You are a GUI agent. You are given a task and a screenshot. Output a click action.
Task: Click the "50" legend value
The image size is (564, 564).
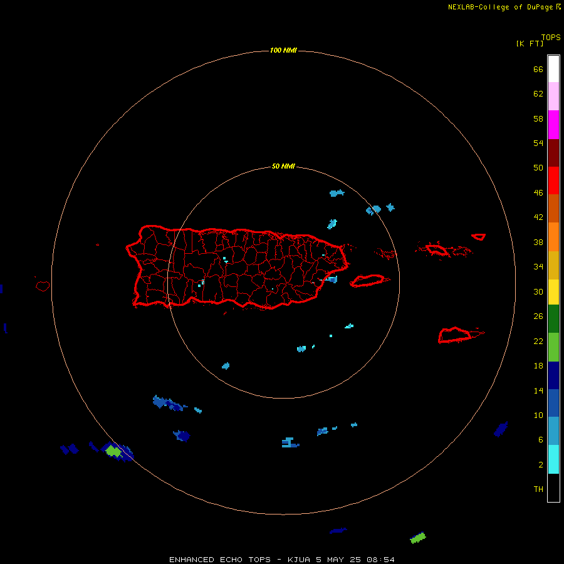point(538,168)
